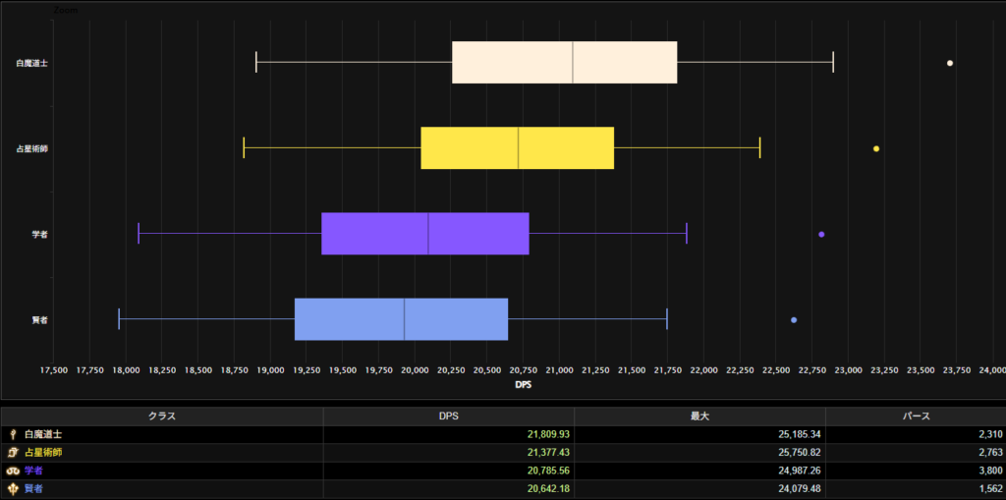Sort table by パース column header

[916, 417]
